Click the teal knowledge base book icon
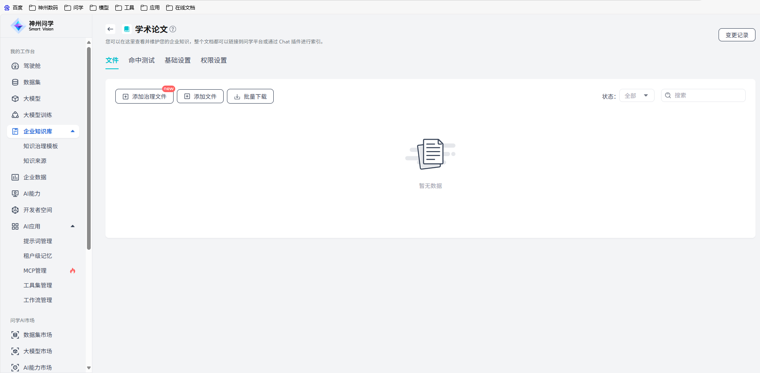The image size is (760, 373). (127, 29)
